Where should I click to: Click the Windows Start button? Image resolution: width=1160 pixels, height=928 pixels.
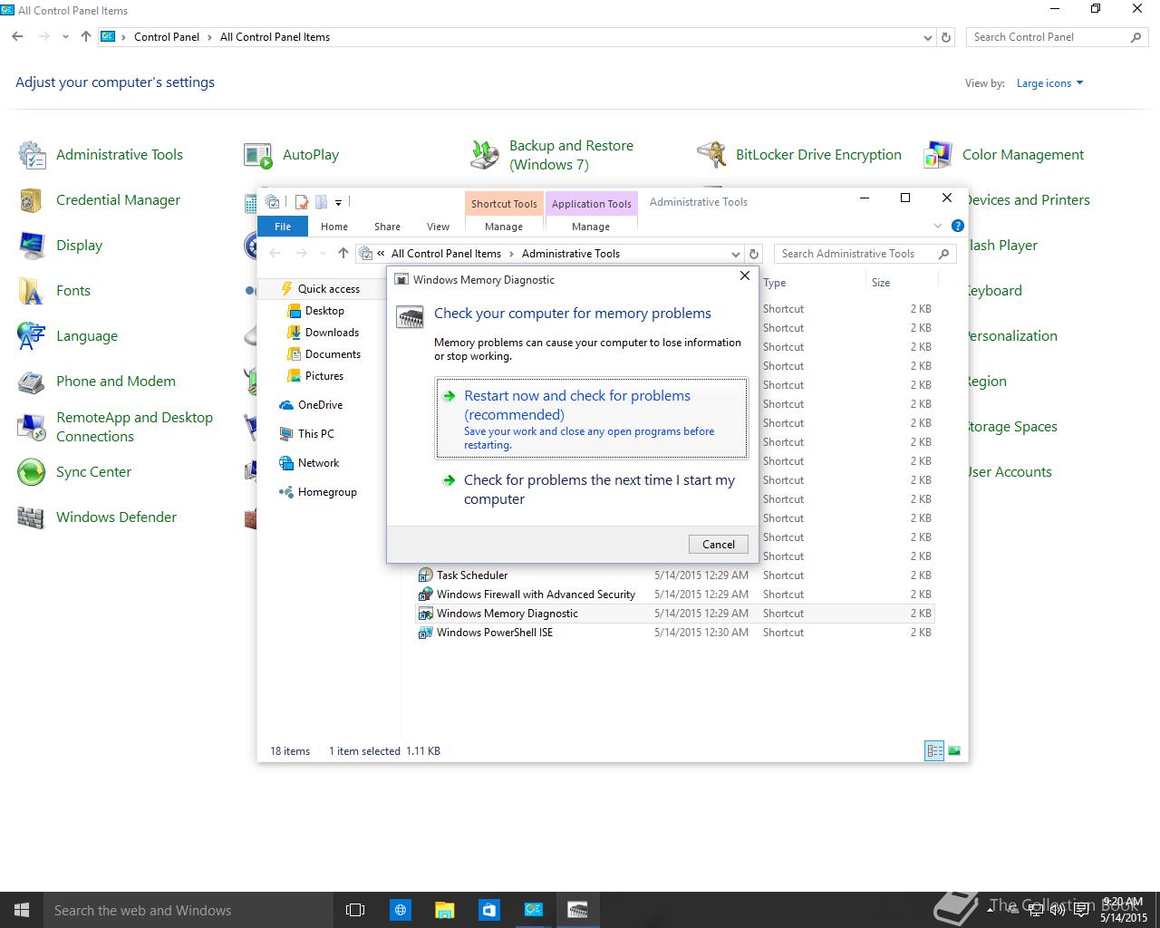tap(22, 910)
